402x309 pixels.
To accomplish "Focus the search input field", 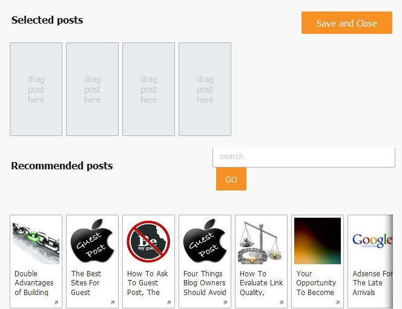I will click(x=303, y=157).
